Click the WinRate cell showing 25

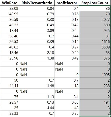(9, 108)
